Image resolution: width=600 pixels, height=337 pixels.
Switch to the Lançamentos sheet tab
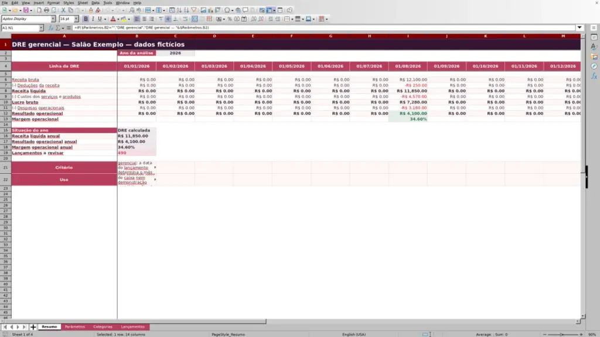[133, 327]
